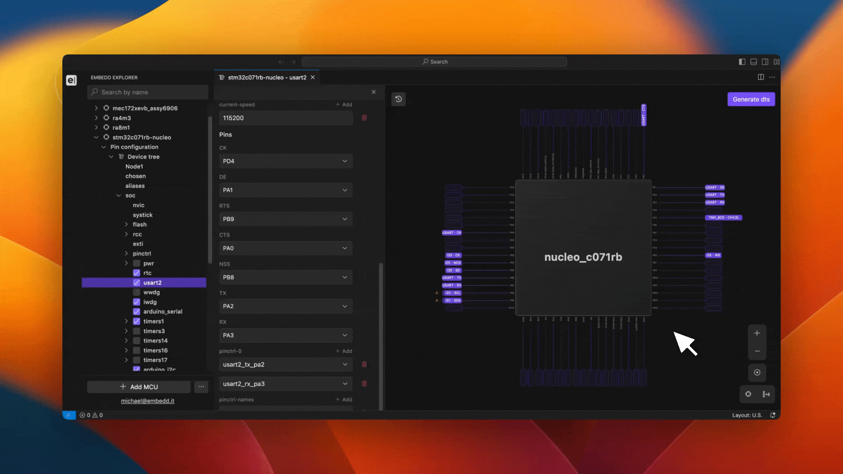Select the arduino_serial tree item
This screenshot has height=474, width=843.
[x=162, y=312]
